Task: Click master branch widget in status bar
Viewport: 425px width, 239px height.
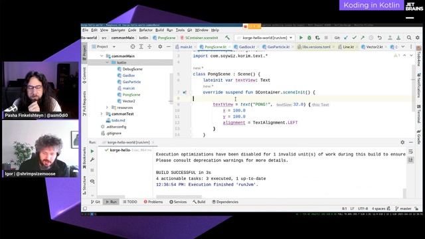Action: pyautogui.click(x=403, y=208)
